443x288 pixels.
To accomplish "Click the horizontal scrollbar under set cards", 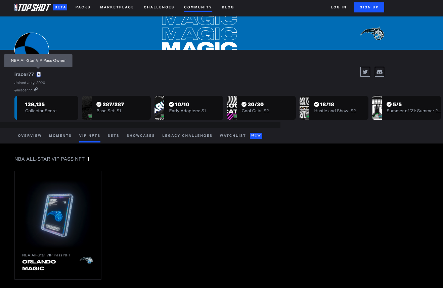I will tap(140, 125).
